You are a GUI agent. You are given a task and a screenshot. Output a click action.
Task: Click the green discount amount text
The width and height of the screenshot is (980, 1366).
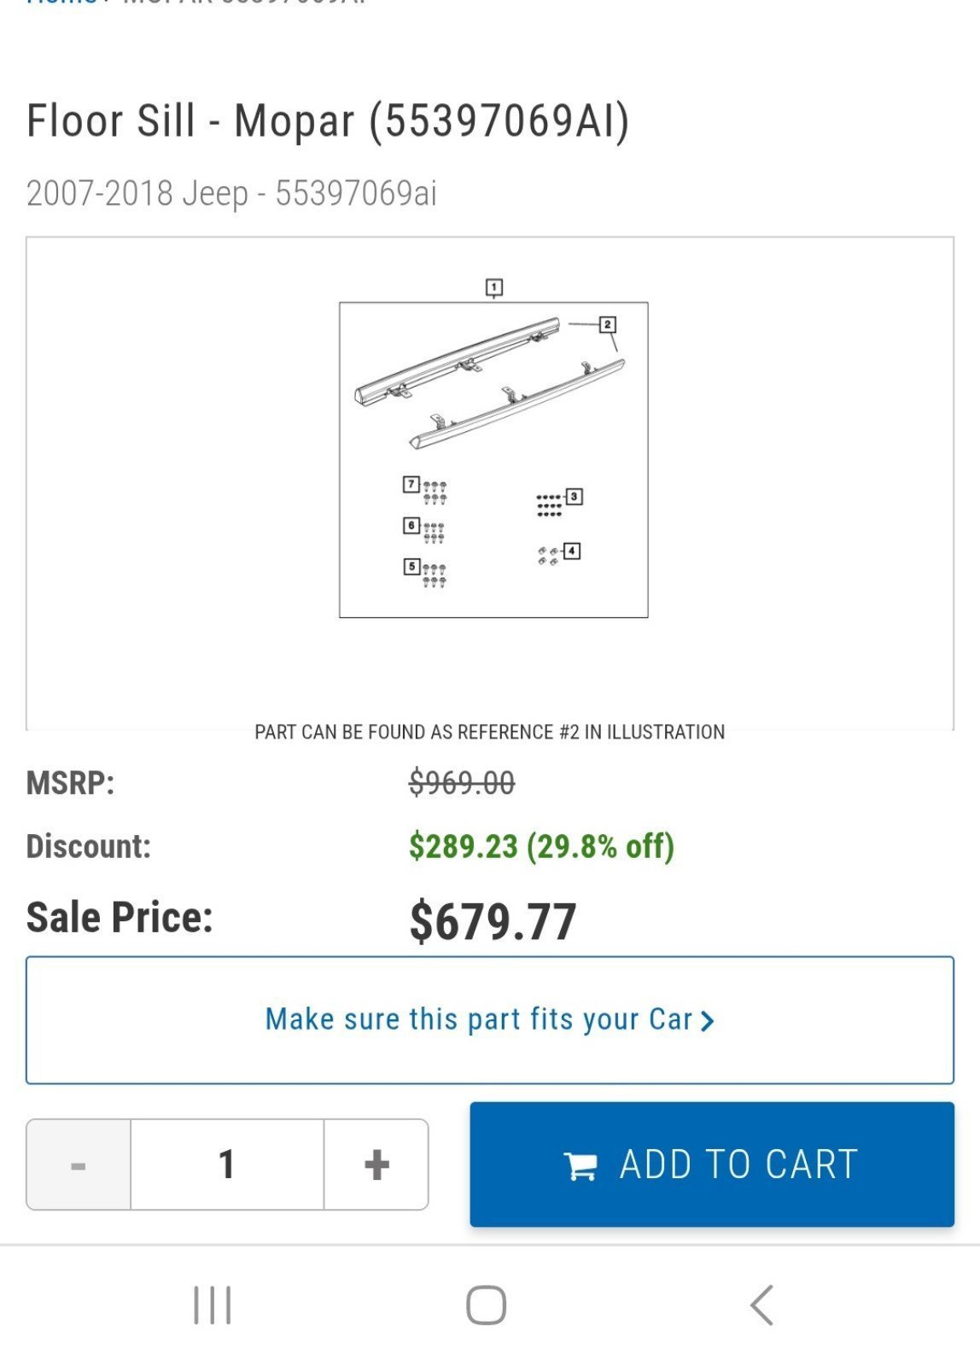pos(541,846)
